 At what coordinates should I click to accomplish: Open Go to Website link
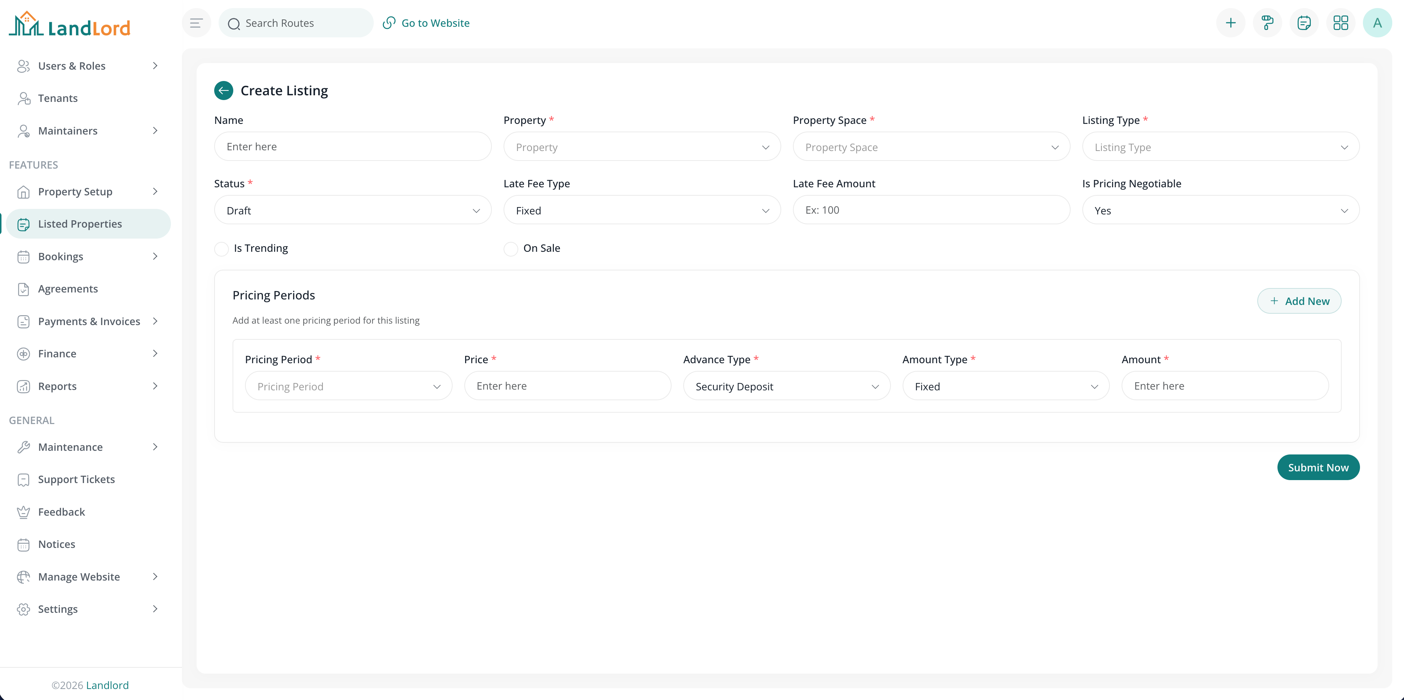point(426,22)
